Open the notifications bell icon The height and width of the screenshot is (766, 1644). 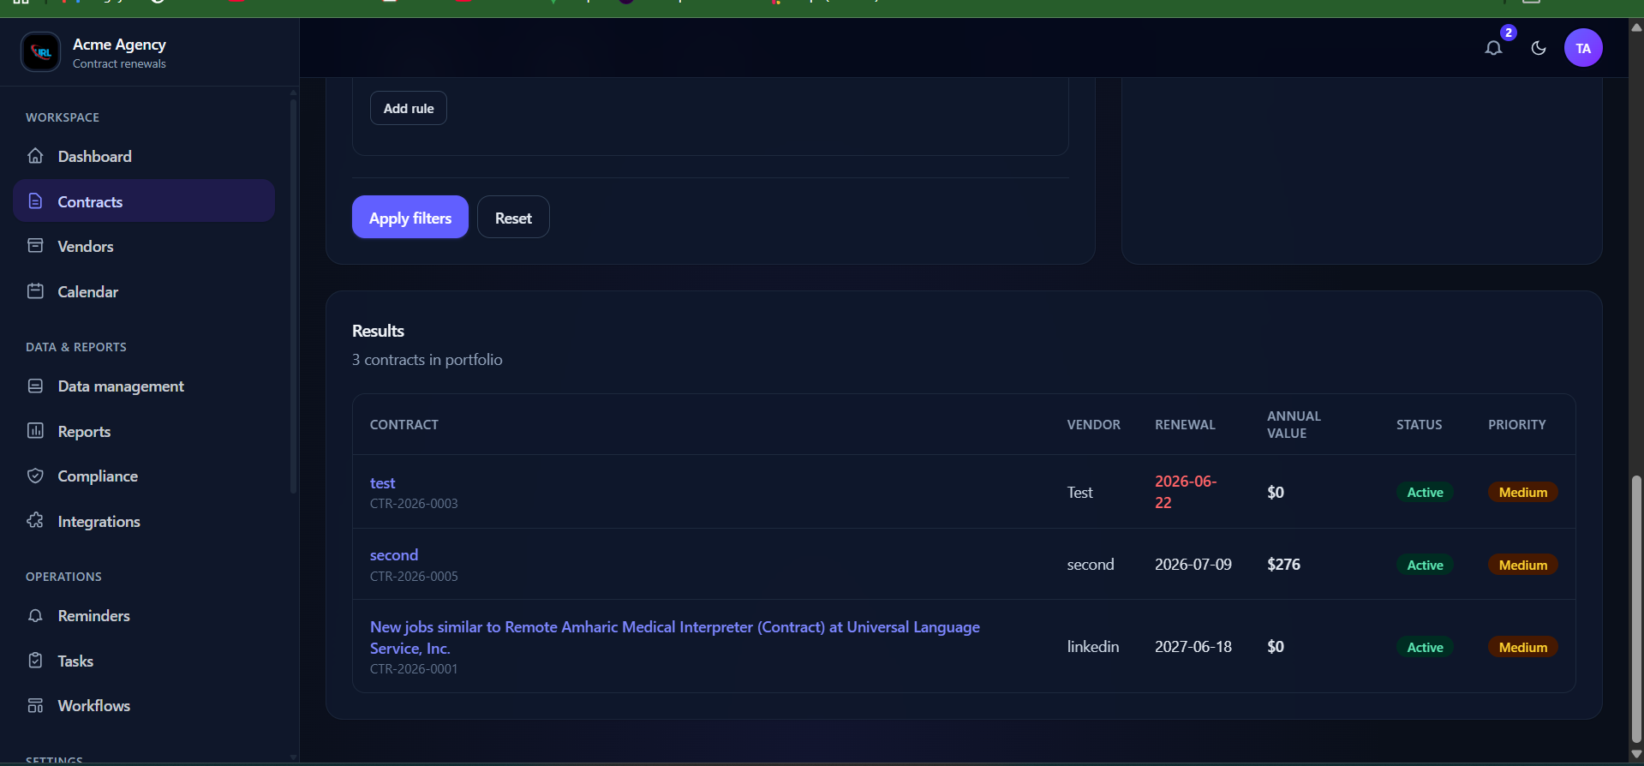coord(1493,48)
